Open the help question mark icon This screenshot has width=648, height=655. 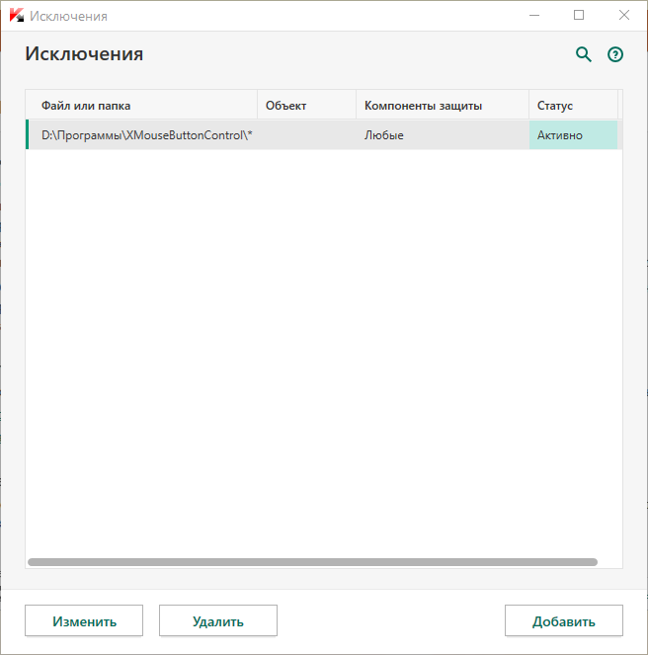(x=615, y=54)
